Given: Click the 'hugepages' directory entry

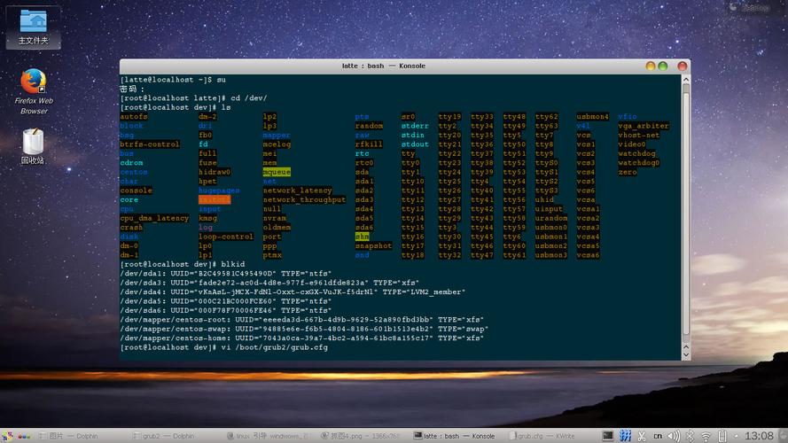Looking at the screenshot, I should pos(219,190).
